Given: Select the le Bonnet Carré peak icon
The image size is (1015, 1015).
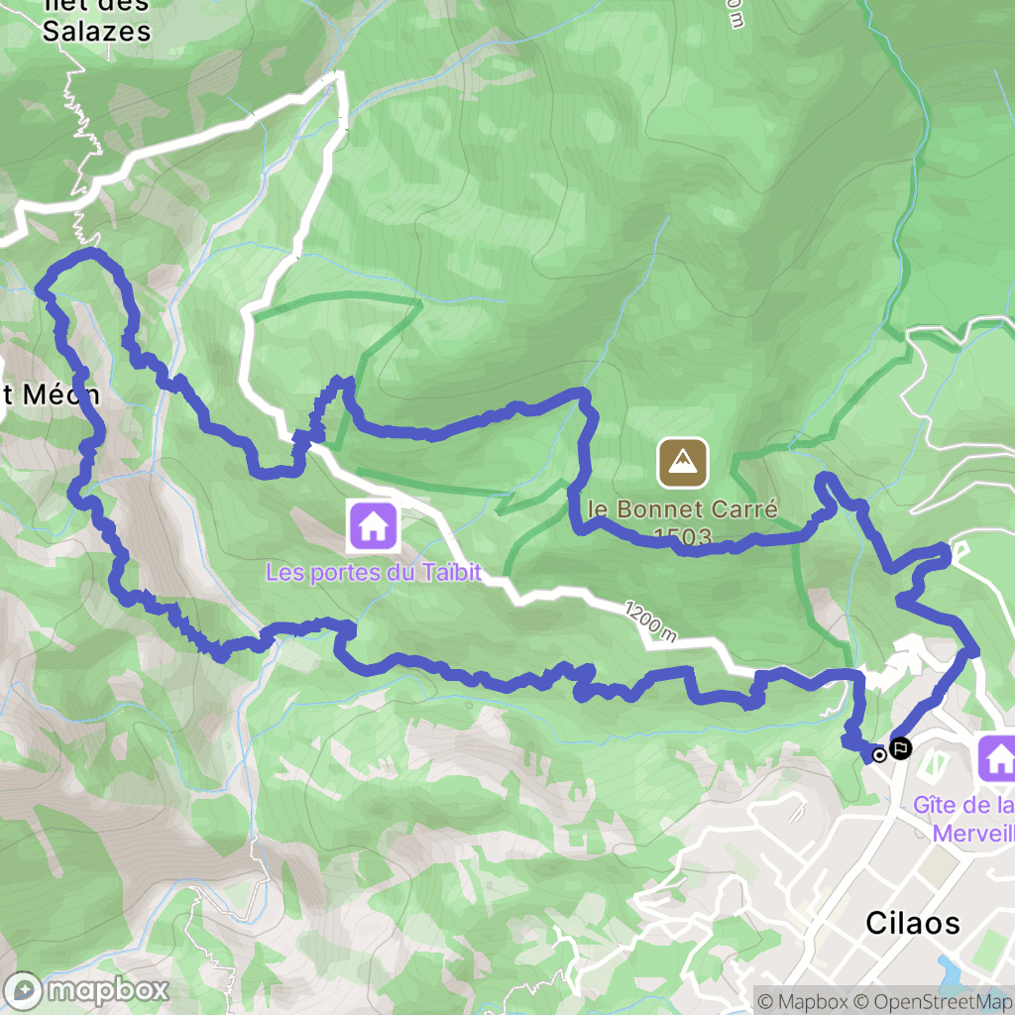Looking at the screenshot, I should pos(682,463).
